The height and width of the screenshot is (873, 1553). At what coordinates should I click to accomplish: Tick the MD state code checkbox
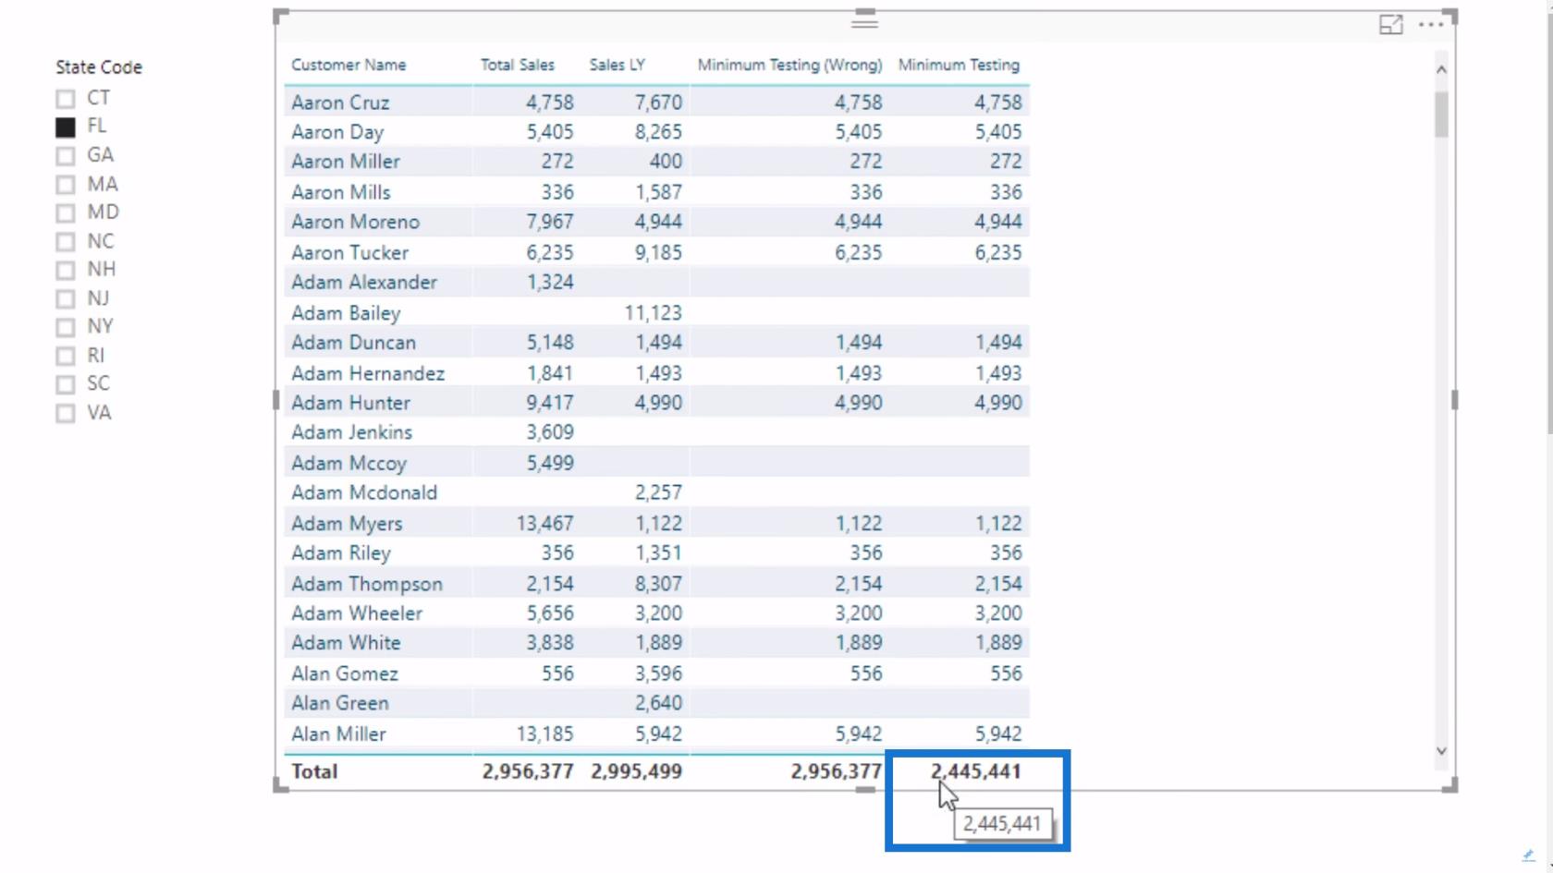65,213
